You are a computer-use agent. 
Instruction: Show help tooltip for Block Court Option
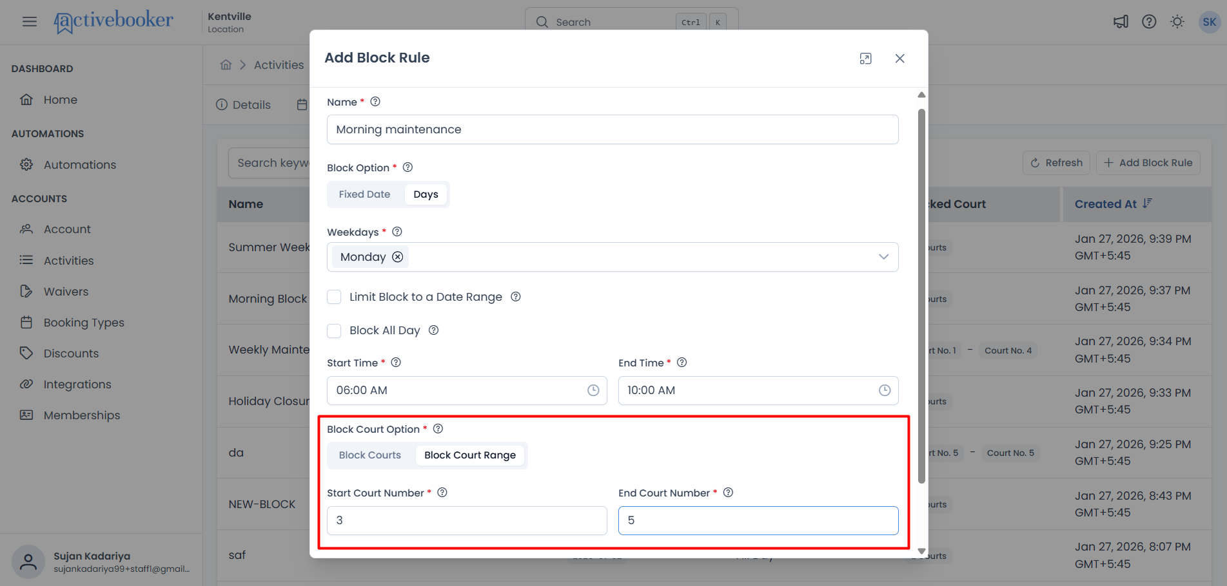point(438,429)
